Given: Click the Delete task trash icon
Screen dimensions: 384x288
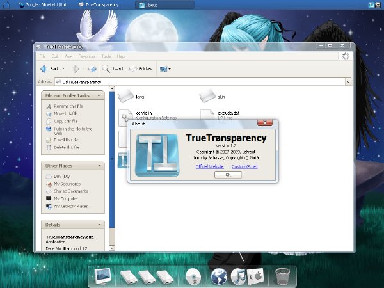Looking at the screenshot, I should point(49,147).
